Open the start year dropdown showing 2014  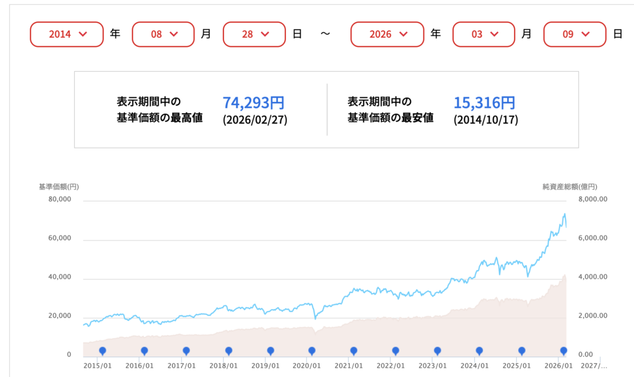coord(67,35)
